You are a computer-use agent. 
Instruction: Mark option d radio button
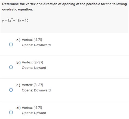pyautogui.click(x=11, y=112)
